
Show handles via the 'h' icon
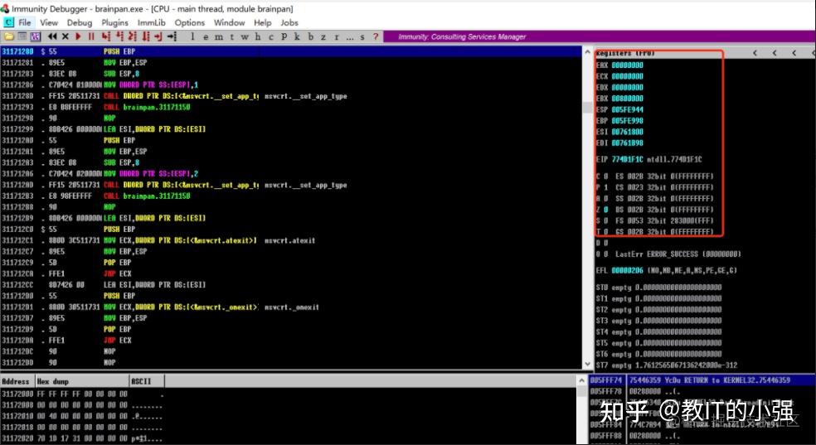coord(258,36)
